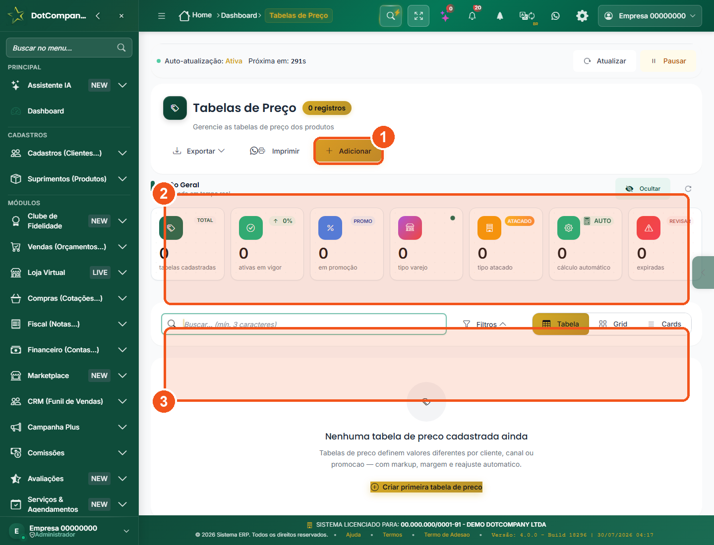Click the solid alert bell icon
714x545 pixels.
pyautogui.click(x=500, y=16)
